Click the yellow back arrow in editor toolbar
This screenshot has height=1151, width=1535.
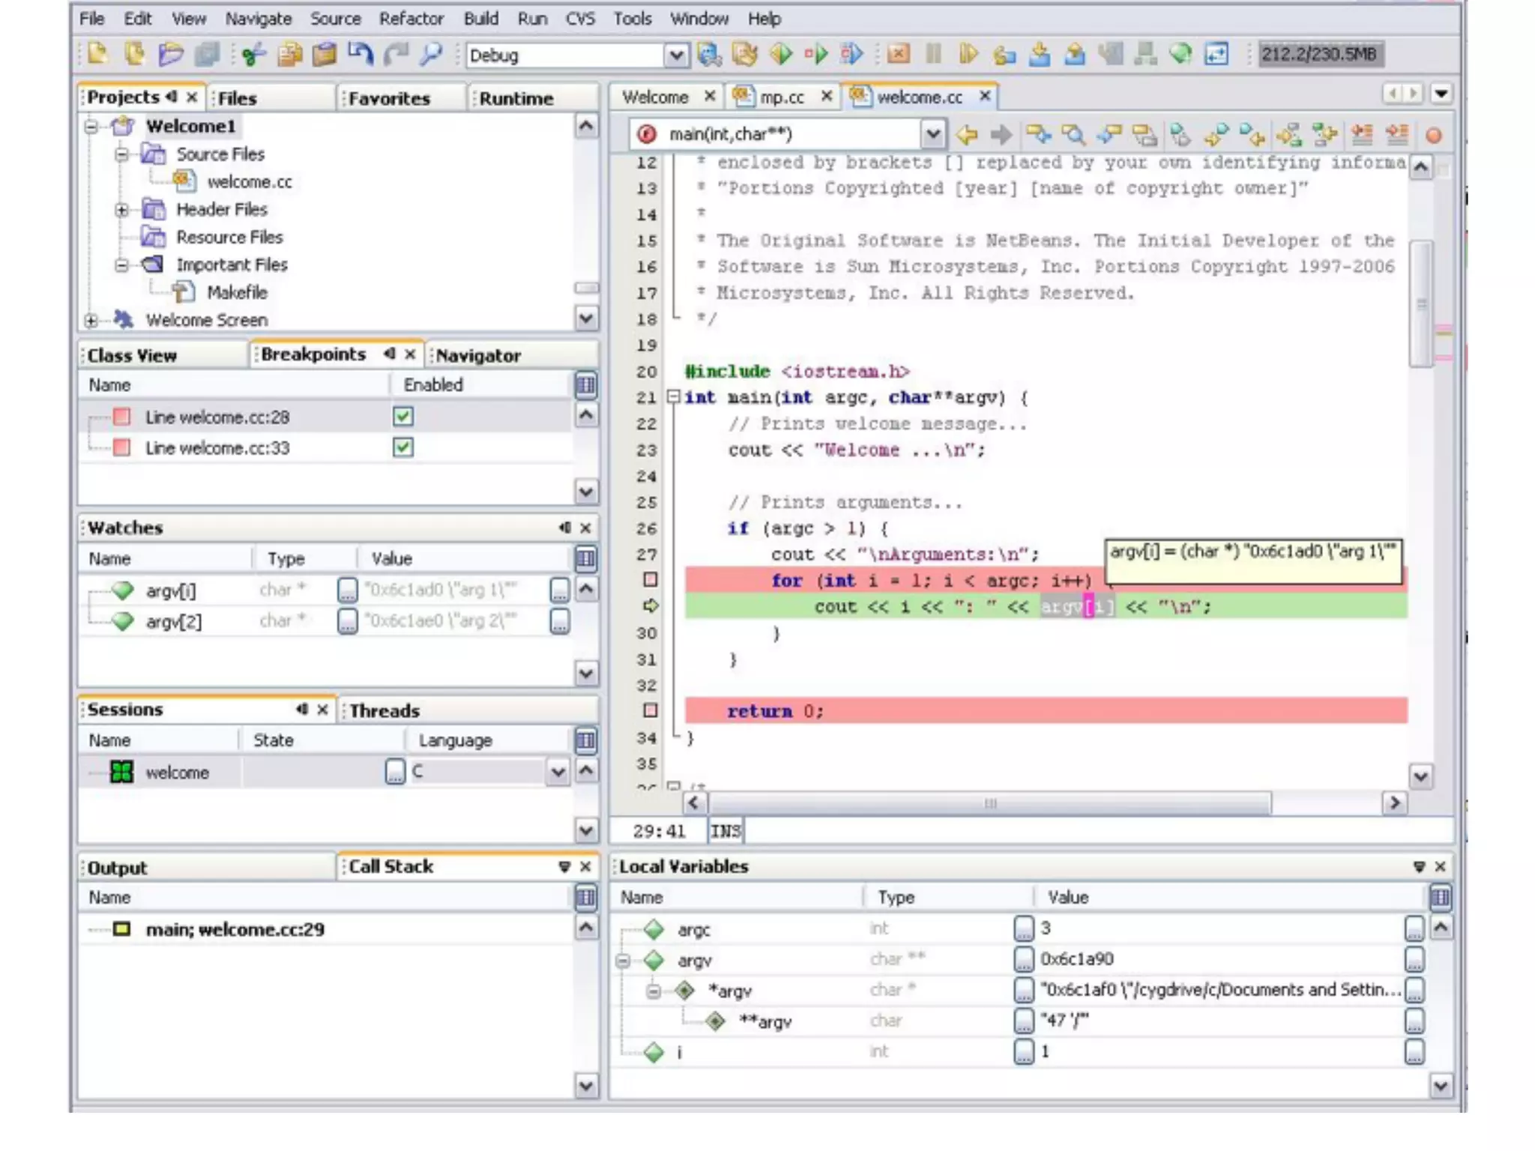(x=967, y=135)
